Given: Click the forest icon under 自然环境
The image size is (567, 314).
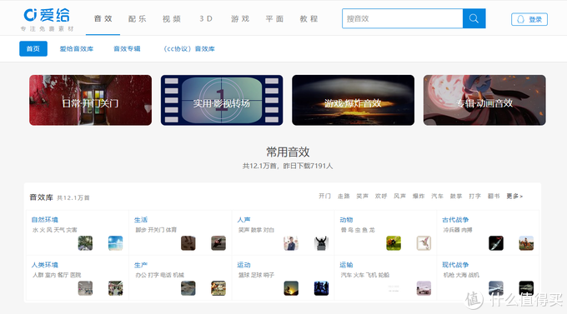Looking at the screenshot, I should point(85,243).
